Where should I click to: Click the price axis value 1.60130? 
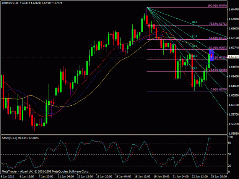(234, 105)
